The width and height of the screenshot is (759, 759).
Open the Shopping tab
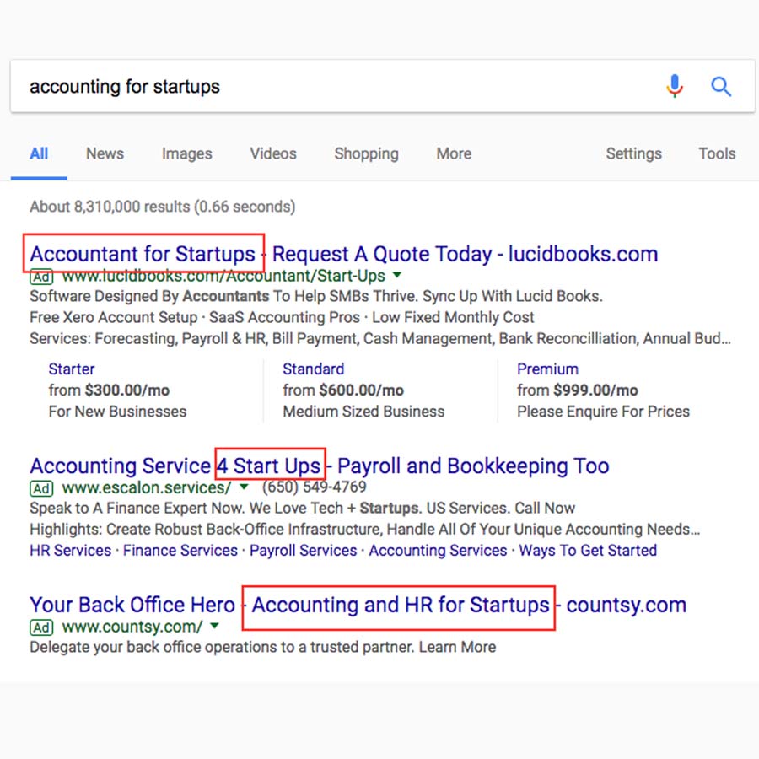367,153
